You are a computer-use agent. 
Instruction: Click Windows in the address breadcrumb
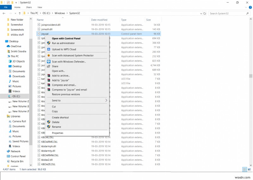pos(60,13)
